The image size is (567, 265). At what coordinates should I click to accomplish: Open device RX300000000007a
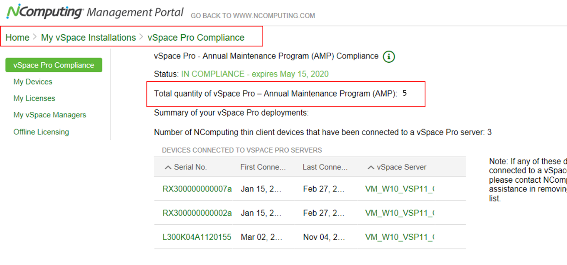coord(197,189)
